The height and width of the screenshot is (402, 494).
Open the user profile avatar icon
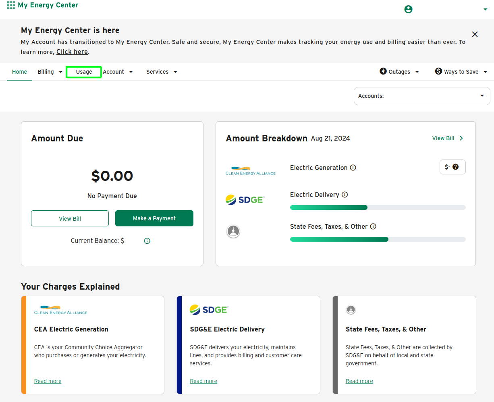coord(408,9)
